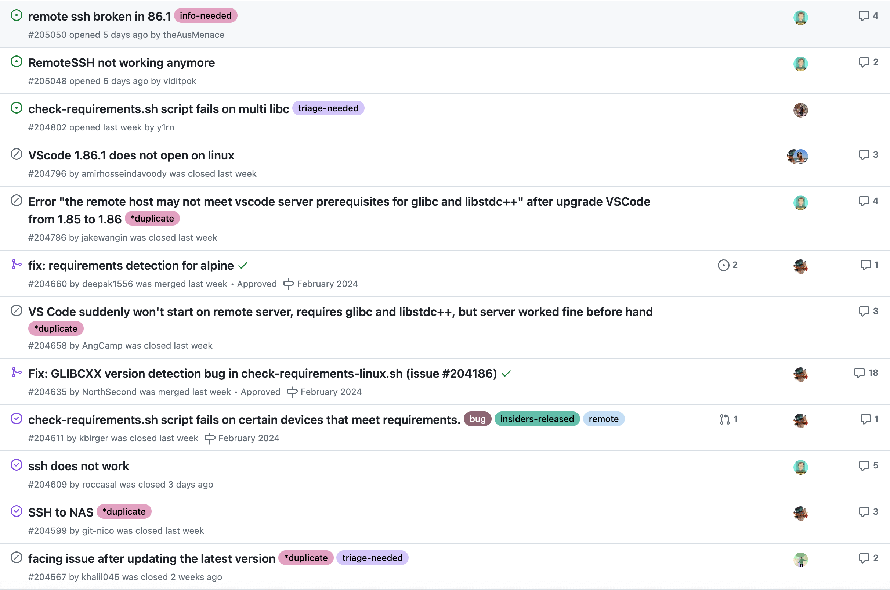
Task: Click closed icon for issue #204611
Action: tap(17, 419)
